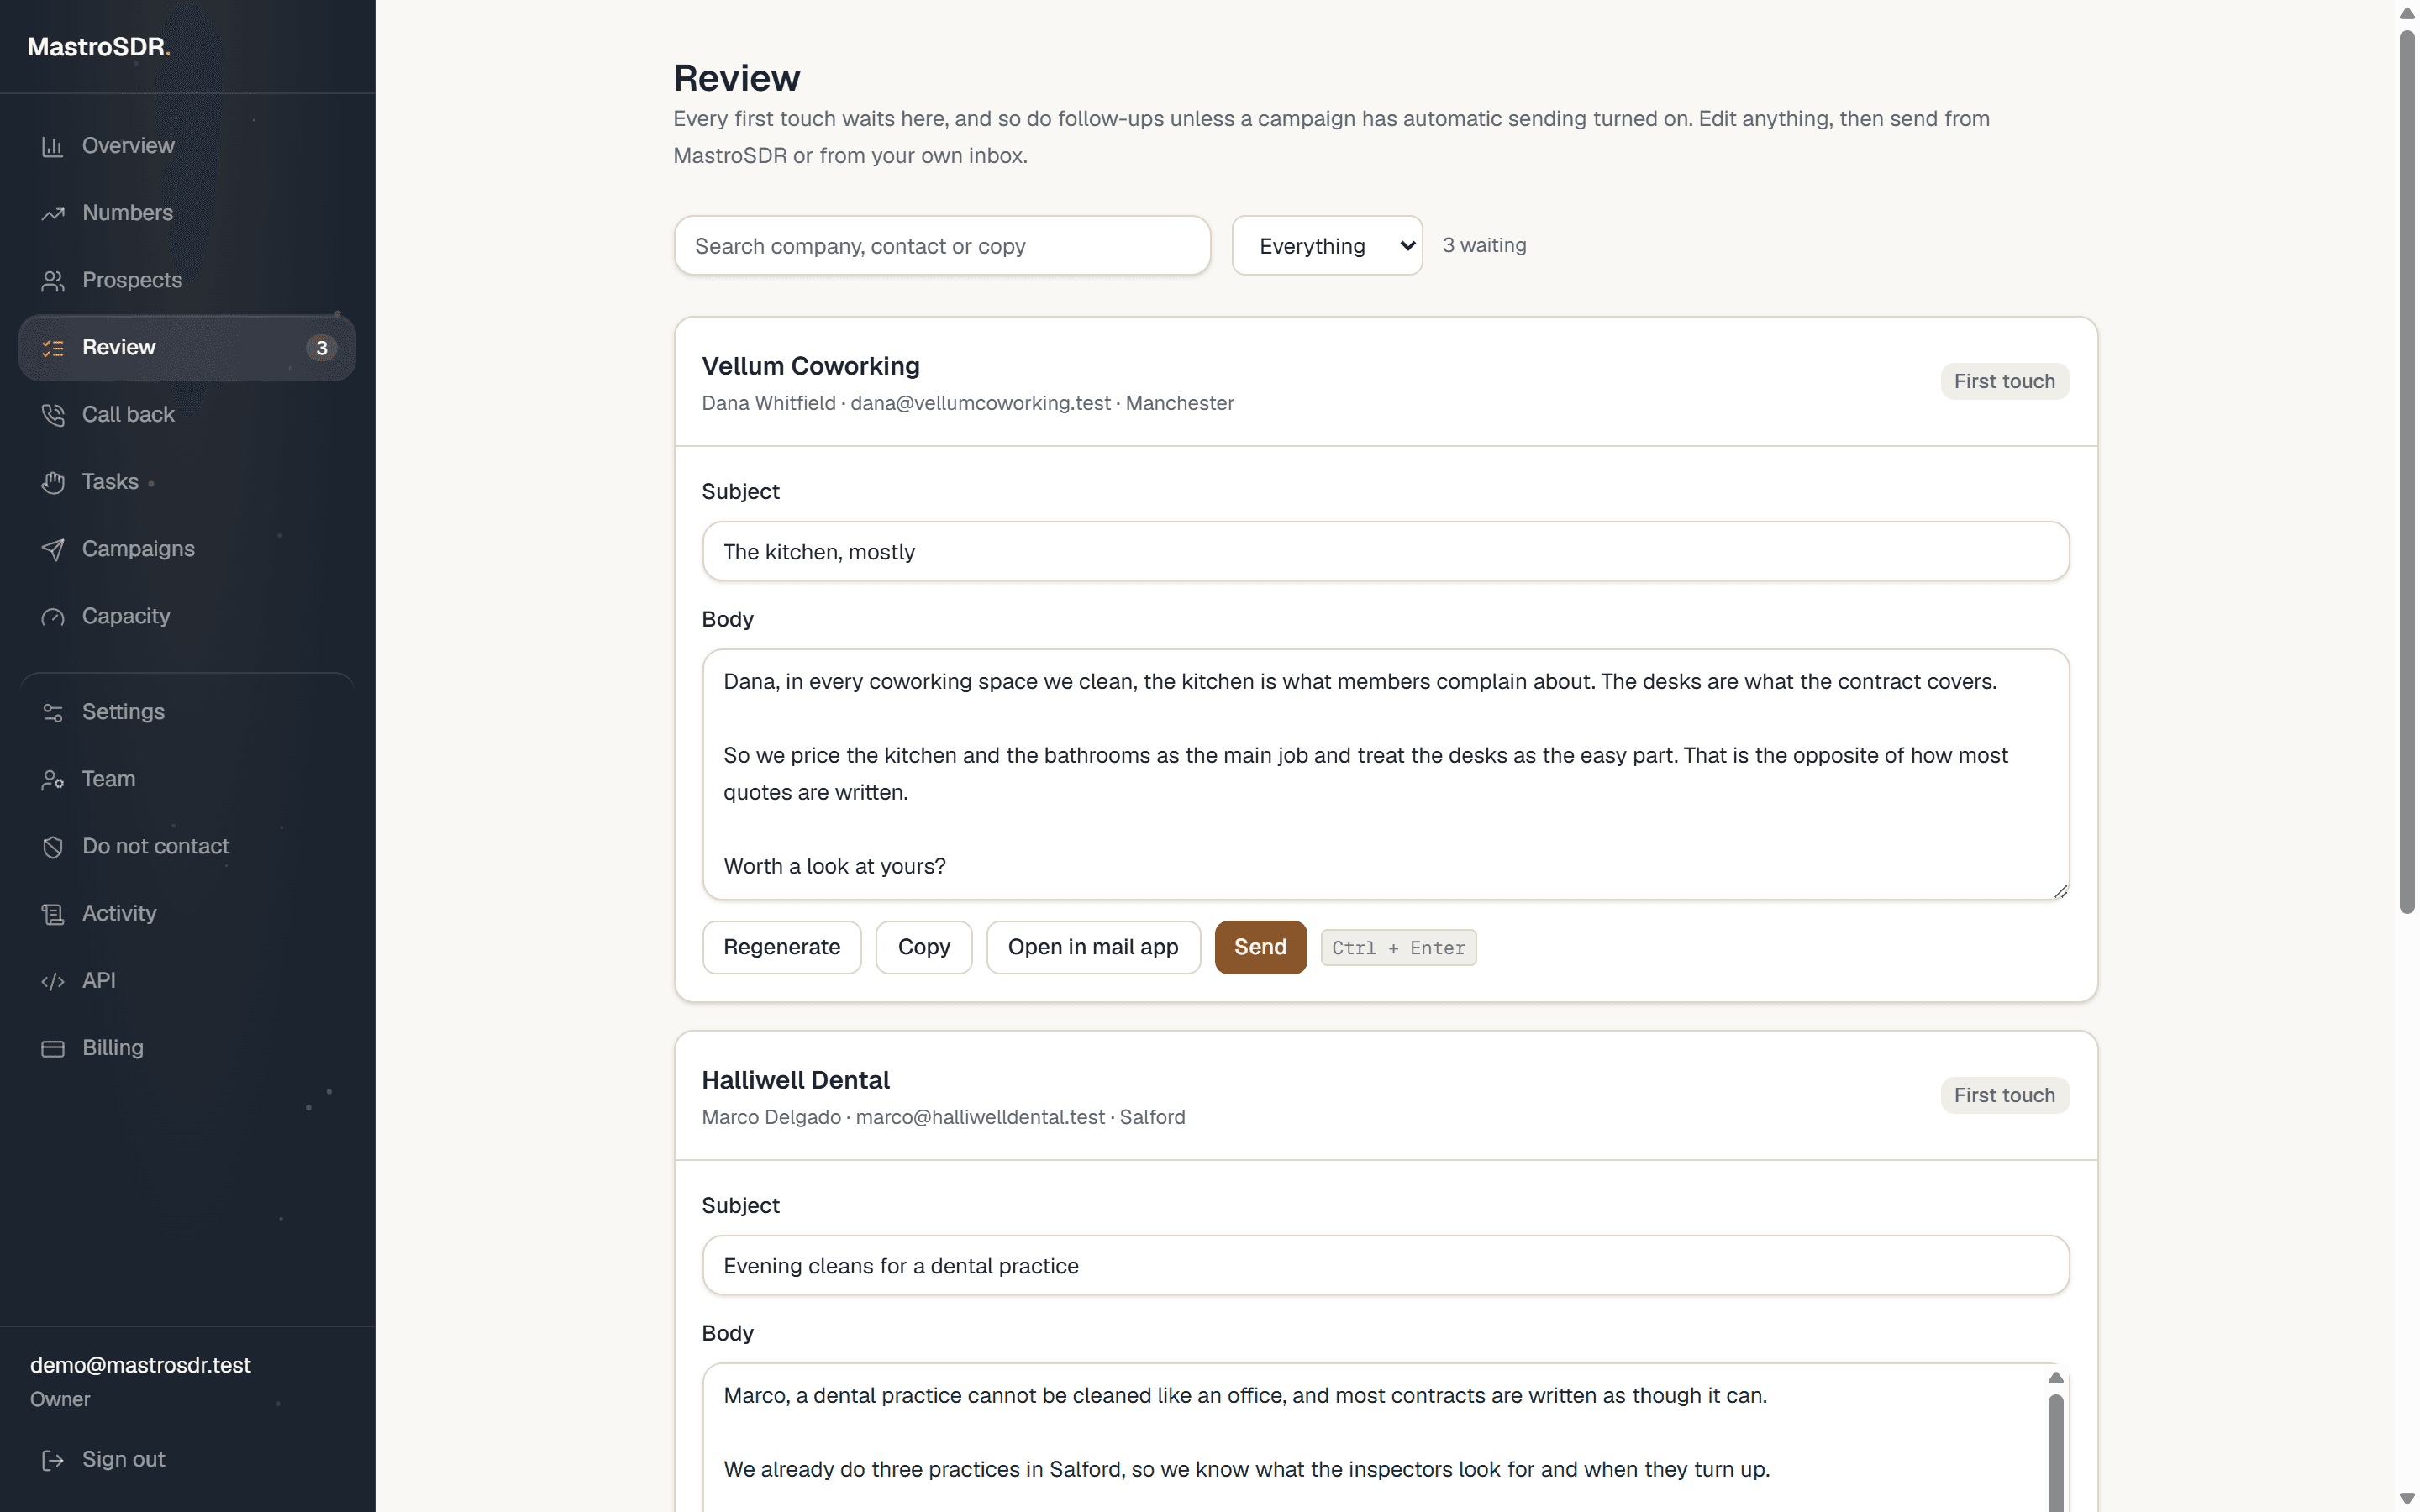Copy the Vellum Coworking email
The width and height of the screenshot is (2420, 1512).
[x=923, y=947]
